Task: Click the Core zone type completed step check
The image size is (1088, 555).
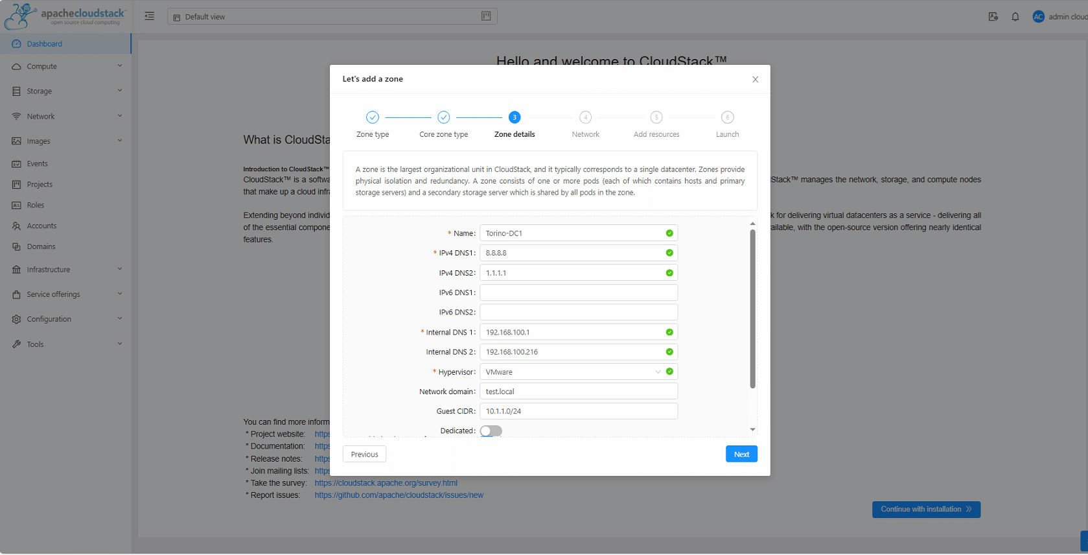Action: [443, 117]
